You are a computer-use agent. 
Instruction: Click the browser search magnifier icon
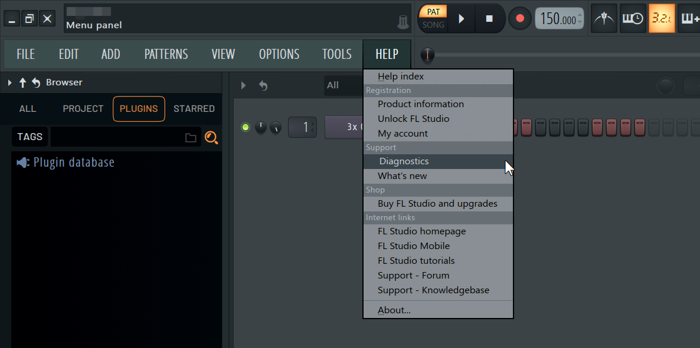point(211,138)
